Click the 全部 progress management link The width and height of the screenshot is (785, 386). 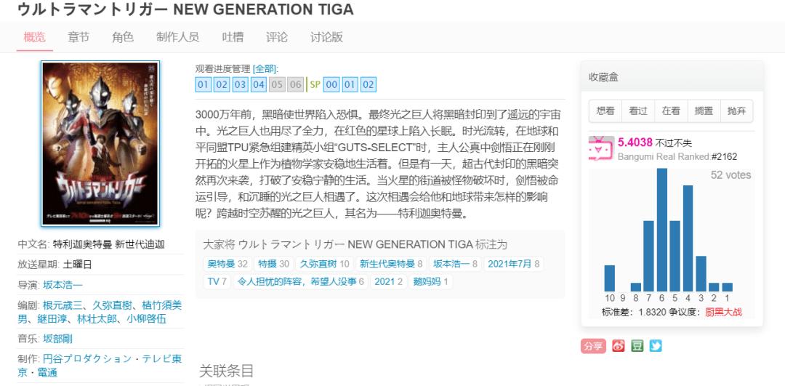click(x=265, y=68)
